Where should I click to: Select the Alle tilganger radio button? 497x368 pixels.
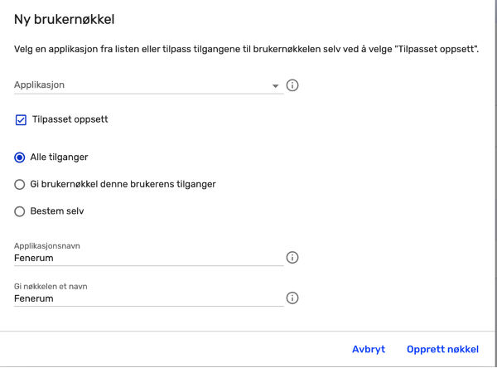20,157
